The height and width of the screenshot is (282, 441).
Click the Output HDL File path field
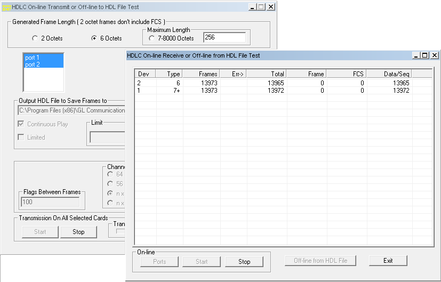tap(71, 110)
